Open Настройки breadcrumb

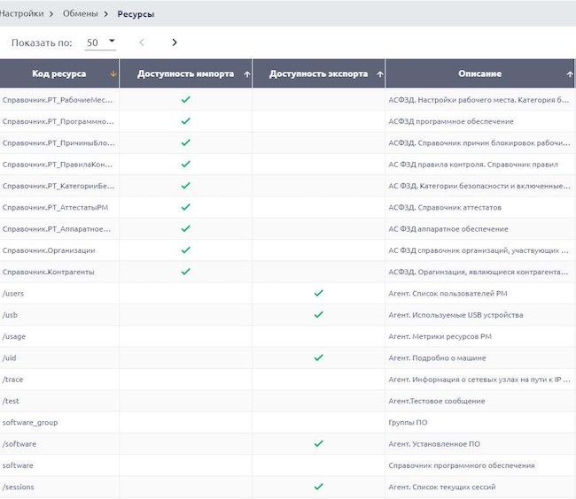coord(21,14)
